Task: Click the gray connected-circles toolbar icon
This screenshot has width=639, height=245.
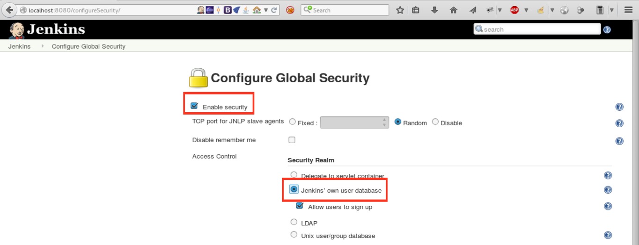Action: [581, 10]
